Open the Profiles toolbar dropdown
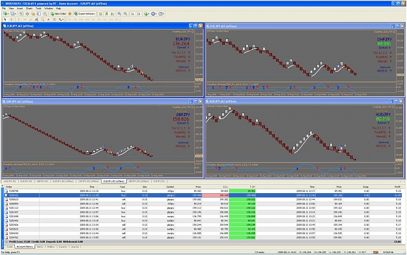The image size is (407, 255). [x=13, y=14]
